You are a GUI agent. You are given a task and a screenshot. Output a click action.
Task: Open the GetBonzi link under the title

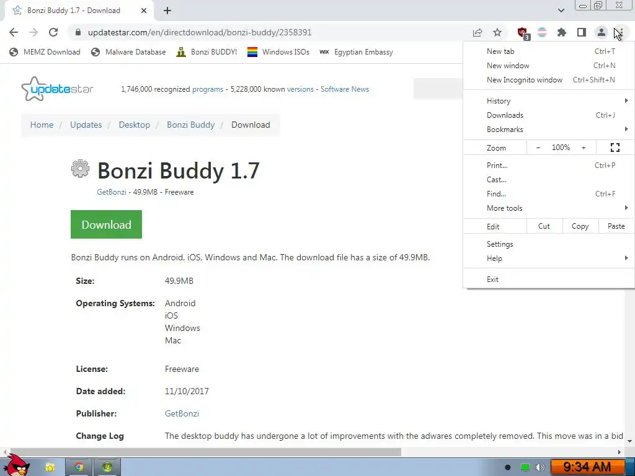[x=112, y=192]
